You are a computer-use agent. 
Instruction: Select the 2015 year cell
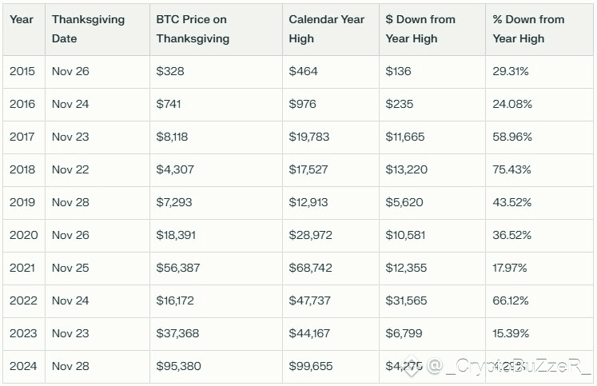(22, 71)
